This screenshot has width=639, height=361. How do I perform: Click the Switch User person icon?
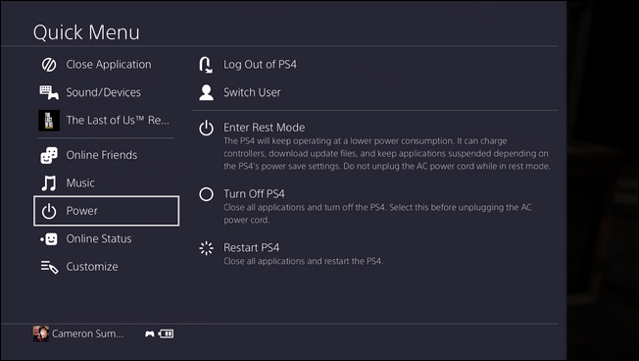(x=206, y=92)
